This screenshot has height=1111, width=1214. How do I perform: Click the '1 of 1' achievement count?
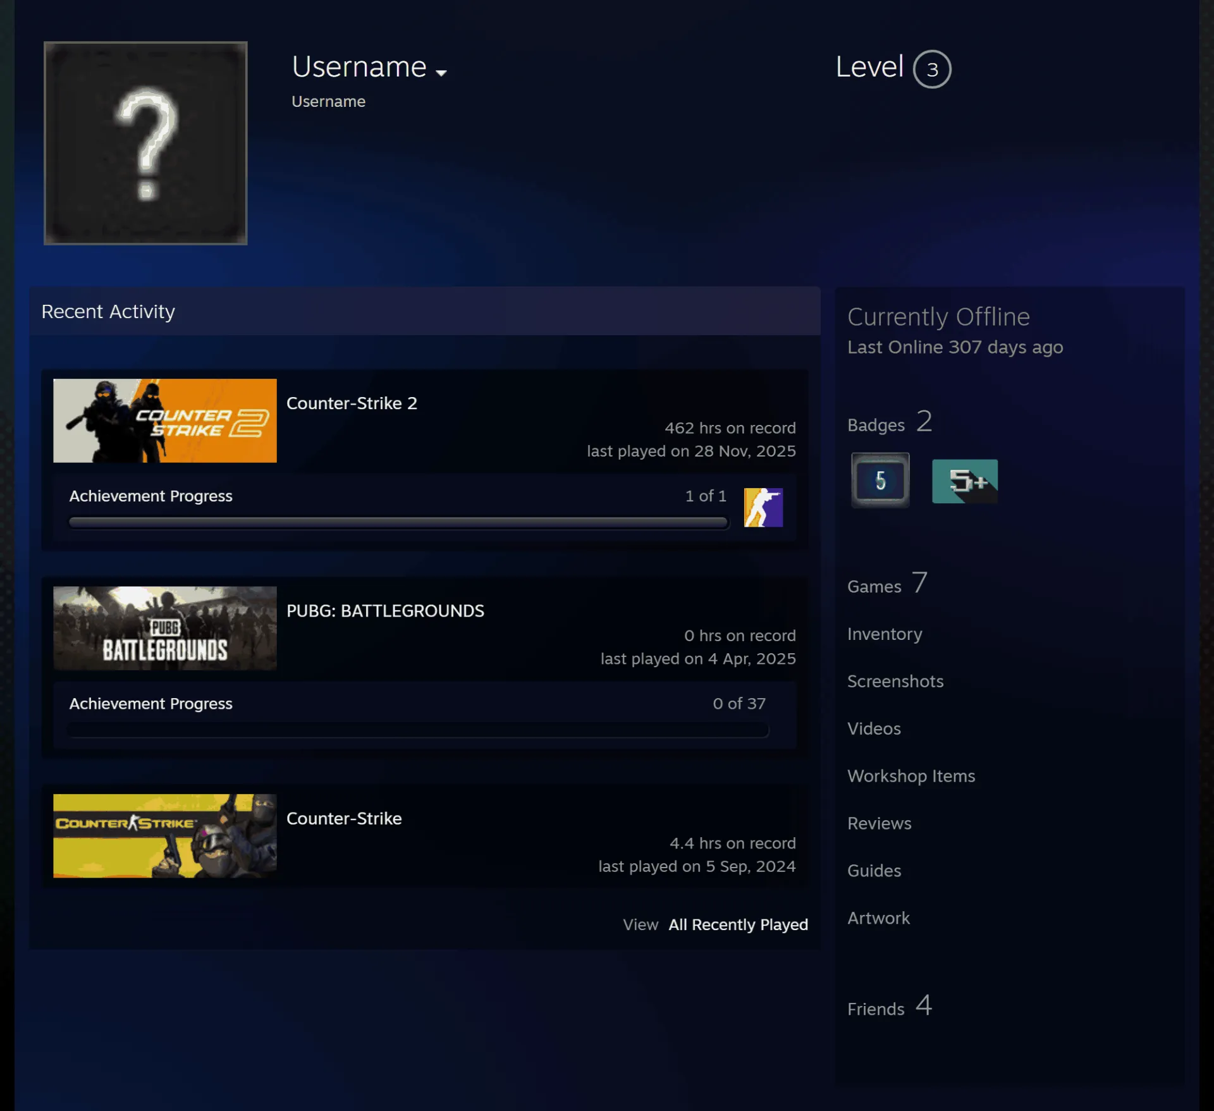tap(706, 496)
